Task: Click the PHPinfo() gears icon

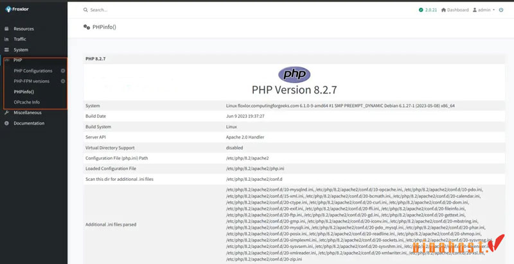Action: 87,27
